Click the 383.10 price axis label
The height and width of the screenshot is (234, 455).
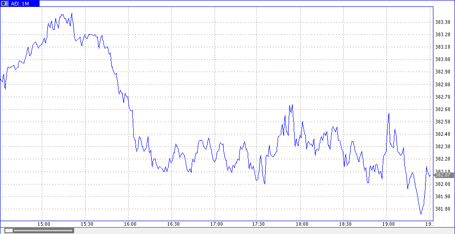(443, 47)
